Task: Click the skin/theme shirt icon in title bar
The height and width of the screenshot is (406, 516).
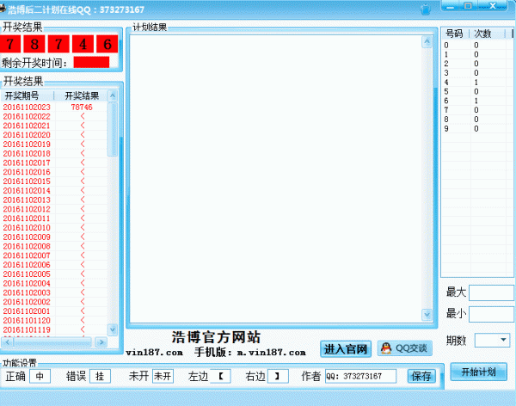Action: [426, 9]
